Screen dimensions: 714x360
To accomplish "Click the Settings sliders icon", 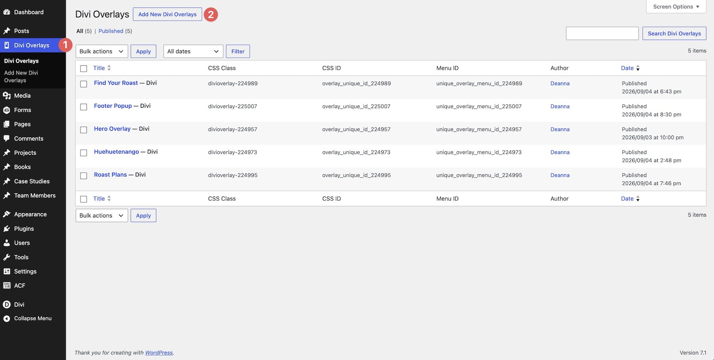I will pos(7,271).
